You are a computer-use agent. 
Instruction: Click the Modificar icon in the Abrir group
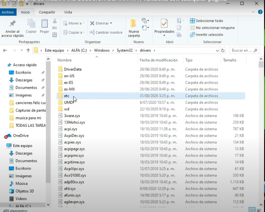[x=179, y=28]
